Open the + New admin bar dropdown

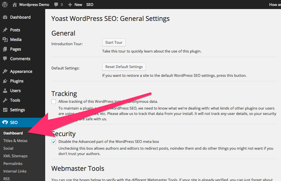click(75, 5)
